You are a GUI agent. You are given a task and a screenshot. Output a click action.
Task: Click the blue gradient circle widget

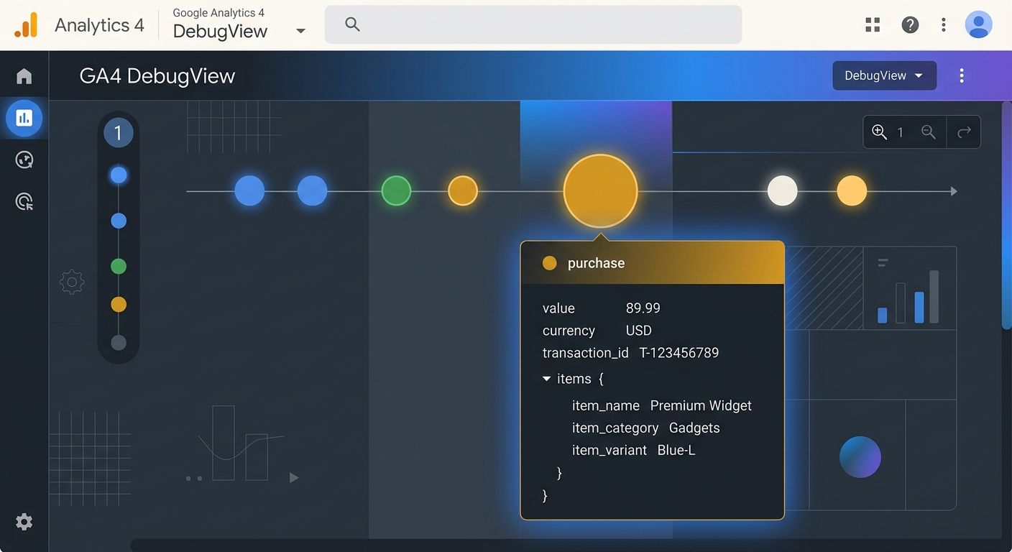(860, 457)
